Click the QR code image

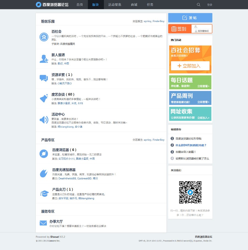pos(190,192)
